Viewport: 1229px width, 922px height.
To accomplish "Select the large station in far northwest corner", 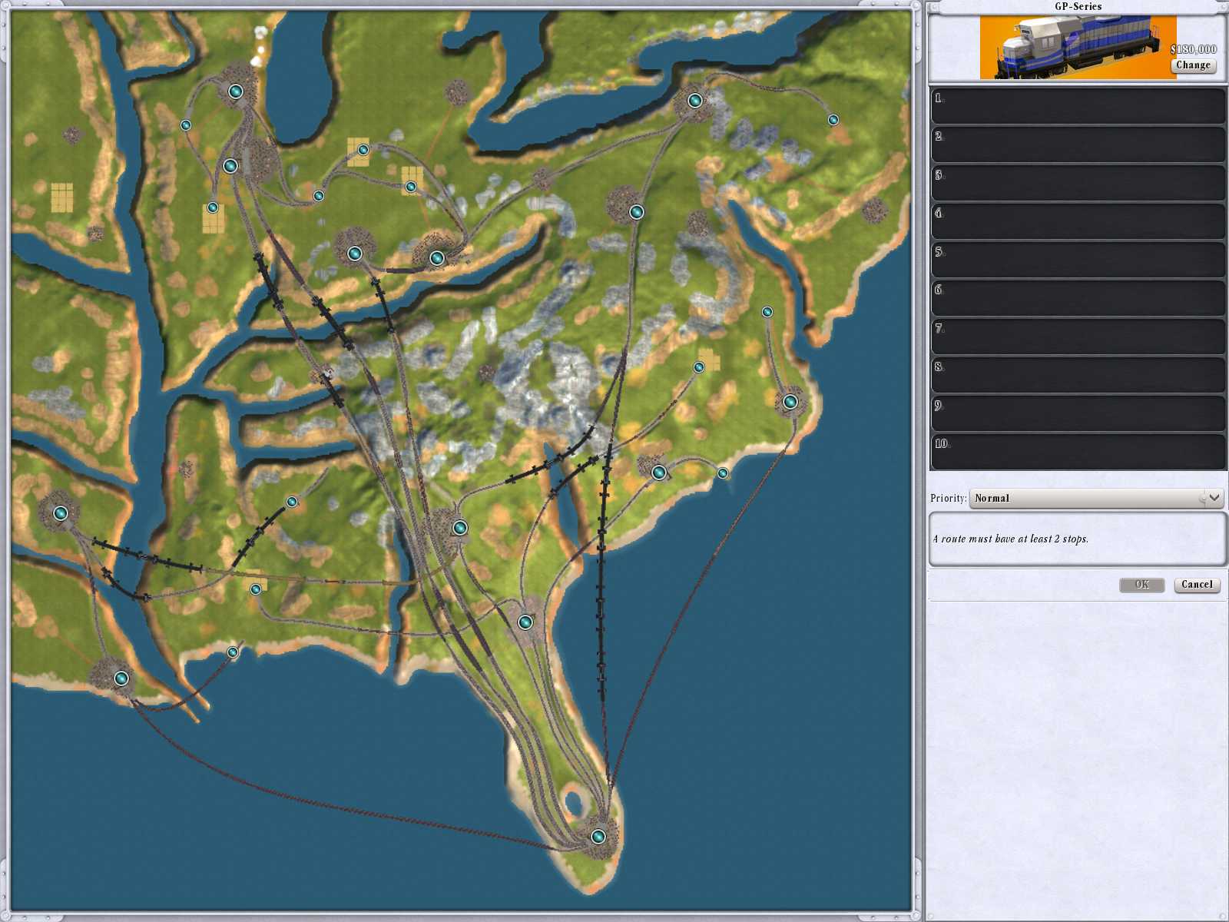I will 236,91.
